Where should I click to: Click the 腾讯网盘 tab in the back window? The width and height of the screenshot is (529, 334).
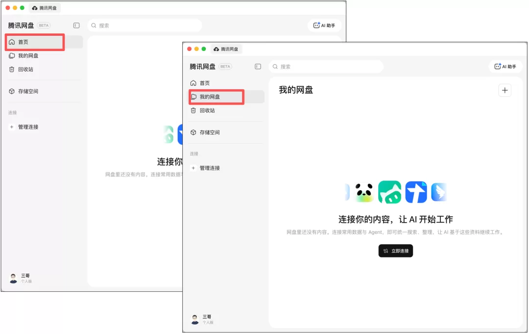pos(45,8)
